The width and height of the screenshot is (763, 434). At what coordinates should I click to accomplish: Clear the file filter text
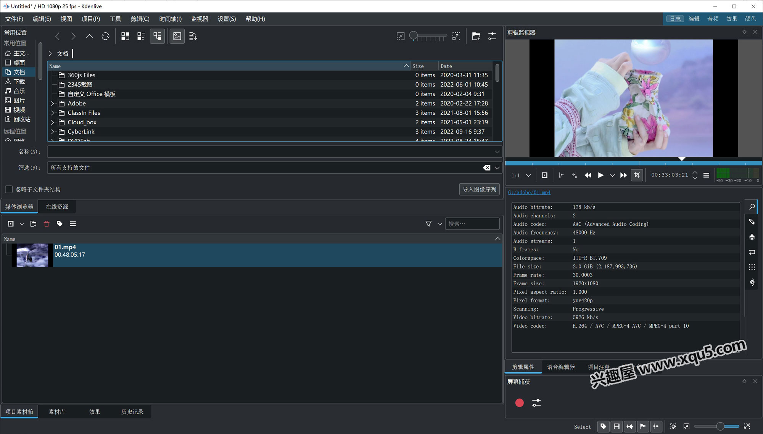(486, 168)
